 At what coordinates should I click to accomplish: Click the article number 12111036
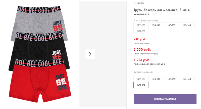click(x=141, y=3)
